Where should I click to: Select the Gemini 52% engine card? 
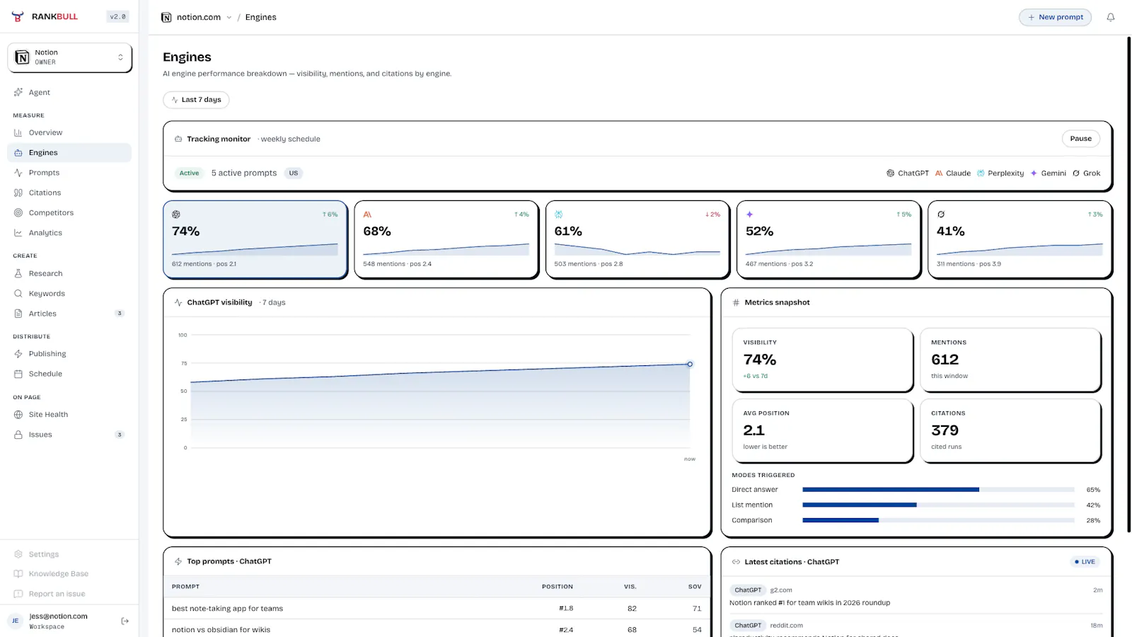coord(828,239)
